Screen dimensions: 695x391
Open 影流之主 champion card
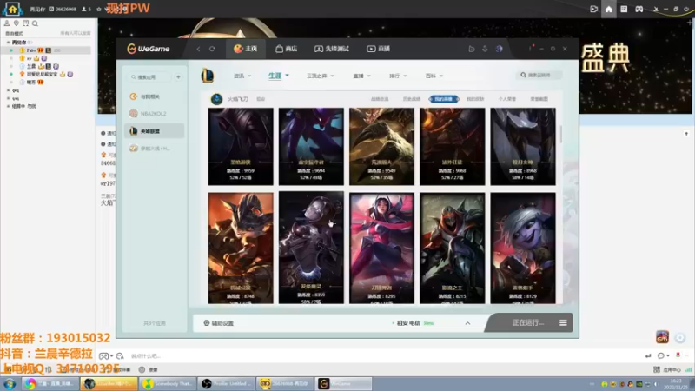click(x=452, y=248)
